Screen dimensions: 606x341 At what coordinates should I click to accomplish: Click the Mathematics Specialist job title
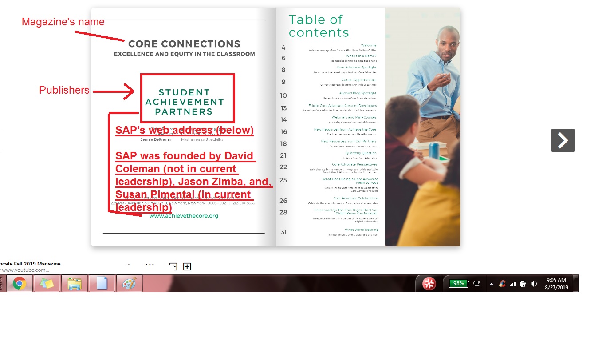tap(202, 139)
